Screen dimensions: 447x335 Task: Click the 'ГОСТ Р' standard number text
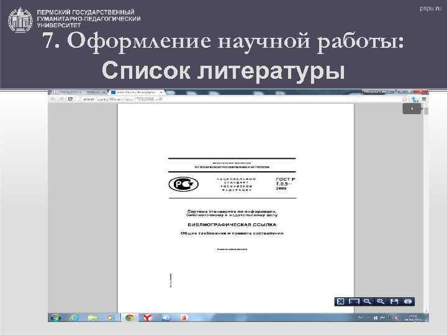point(286,179)
